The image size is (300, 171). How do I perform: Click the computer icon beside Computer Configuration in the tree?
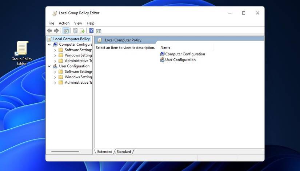(x=55, y=45)
